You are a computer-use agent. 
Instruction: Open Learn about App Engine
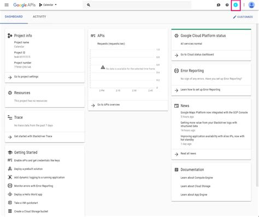(194, 195)
